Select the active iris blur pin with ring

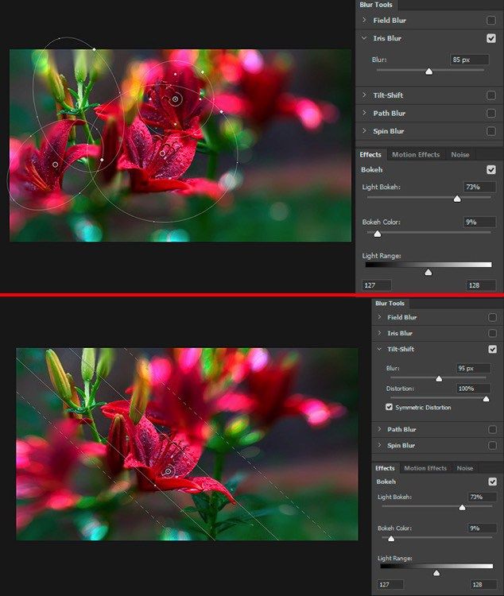pos(176,99)
